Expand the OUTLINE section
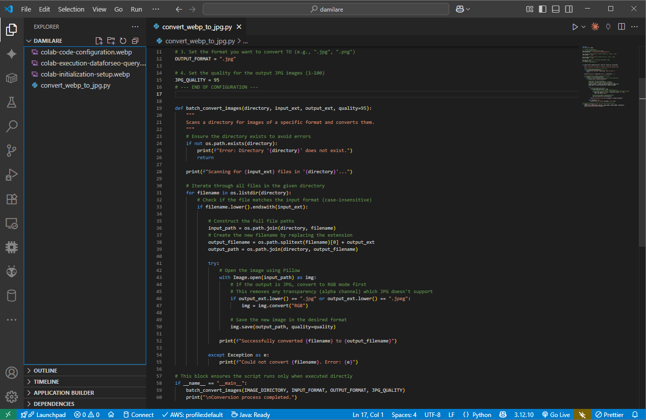 [x=45, y=371]
